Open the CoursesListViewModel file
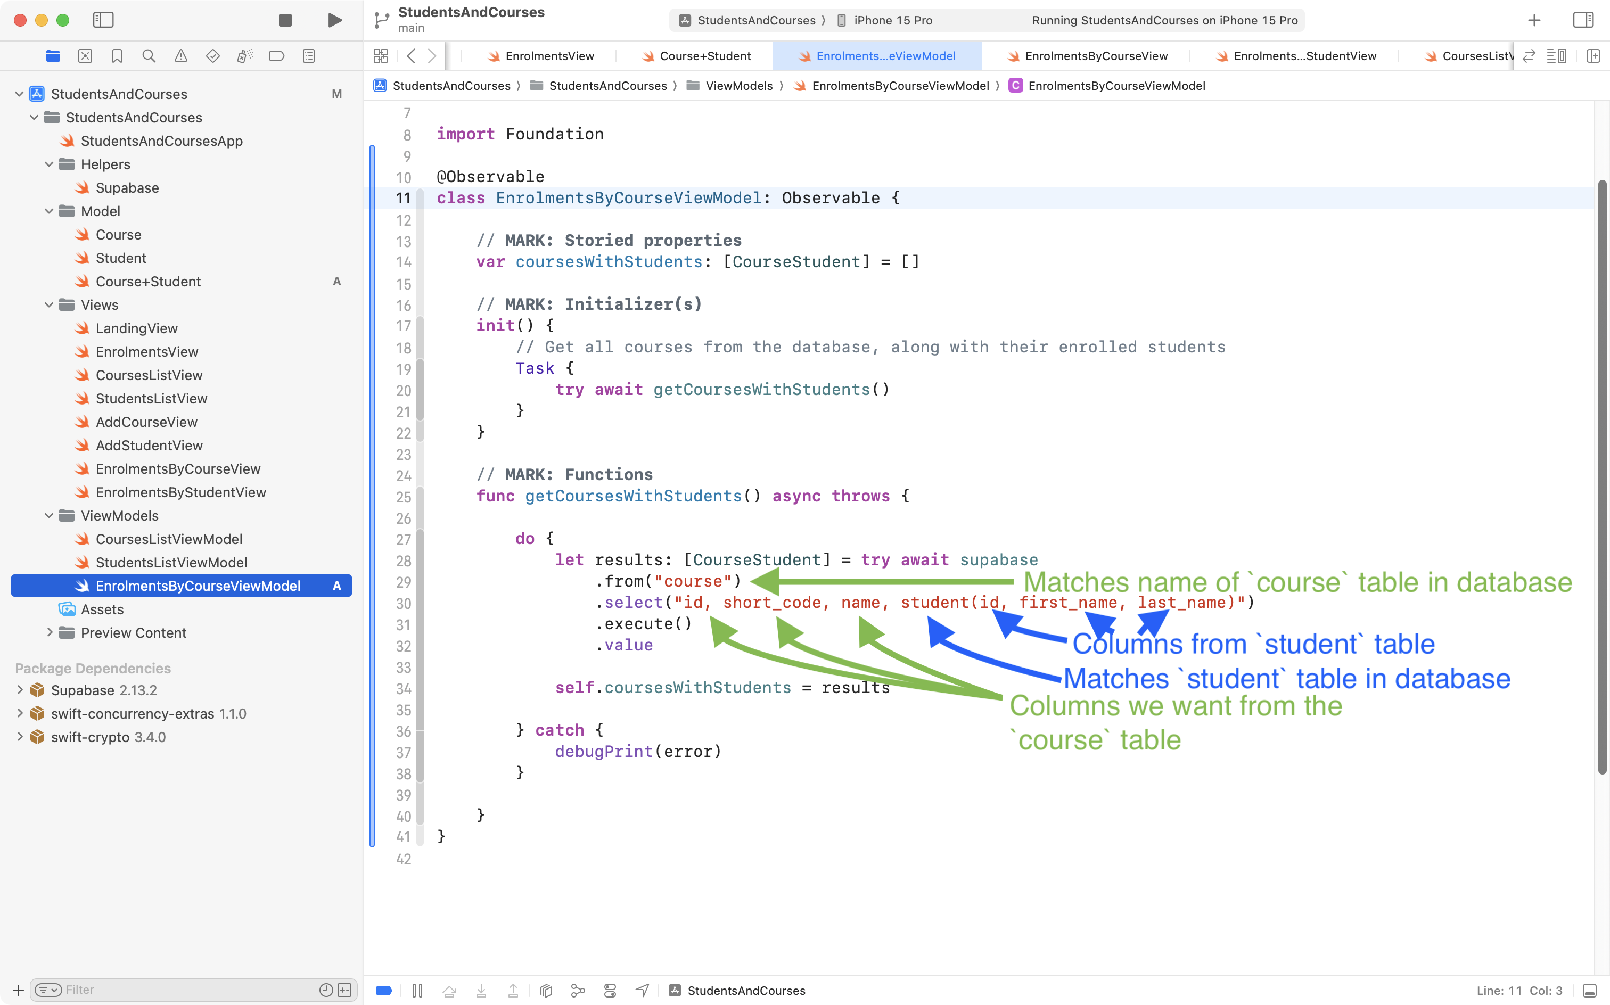 tap(169, 539)
